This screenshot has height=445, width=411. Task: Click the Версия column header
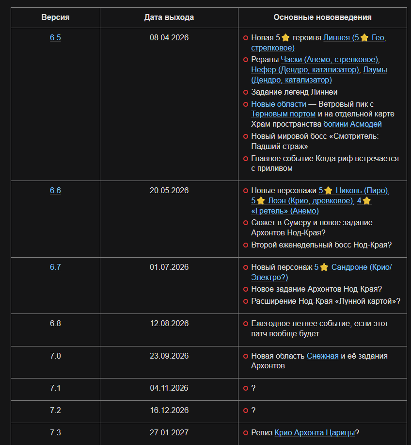click(55, 17)
